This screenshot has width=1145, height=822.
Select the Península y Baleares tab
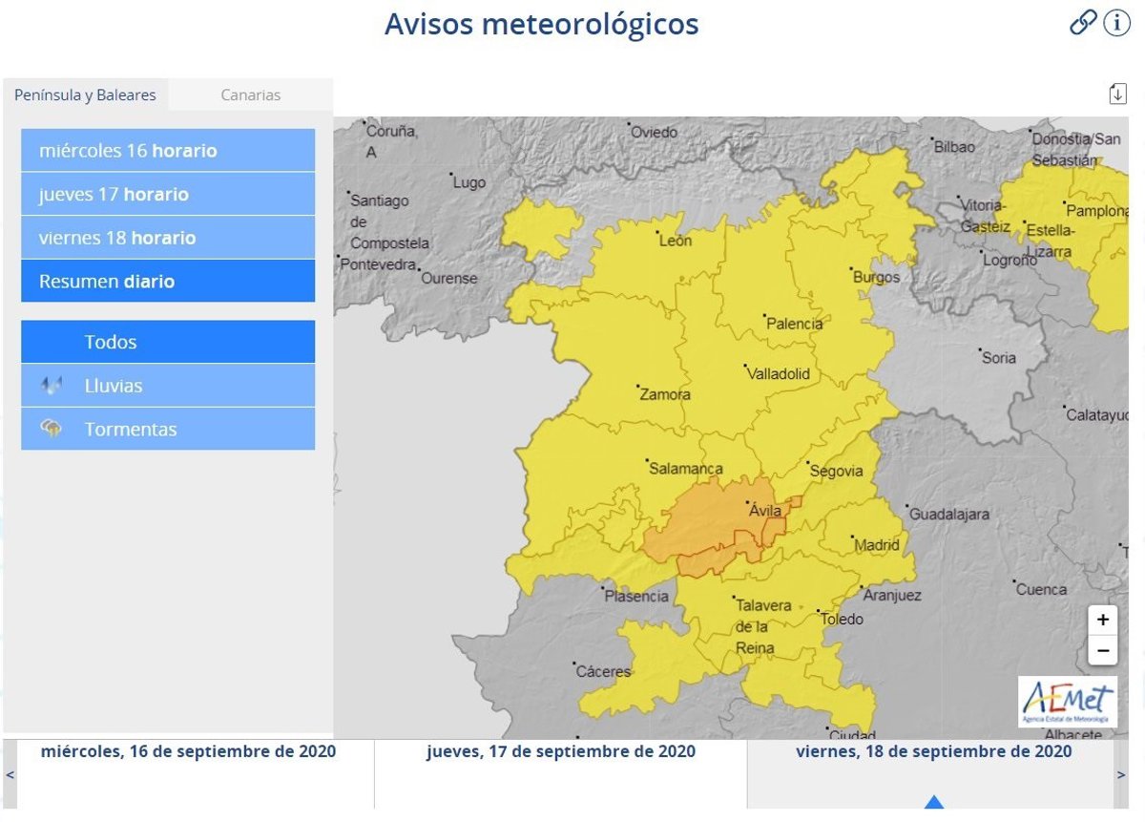coord(86,95)
